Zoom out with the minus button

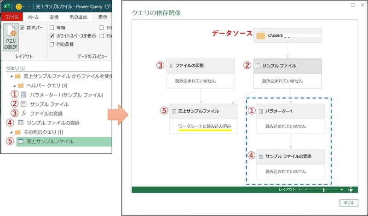click(x=306, y=189)
